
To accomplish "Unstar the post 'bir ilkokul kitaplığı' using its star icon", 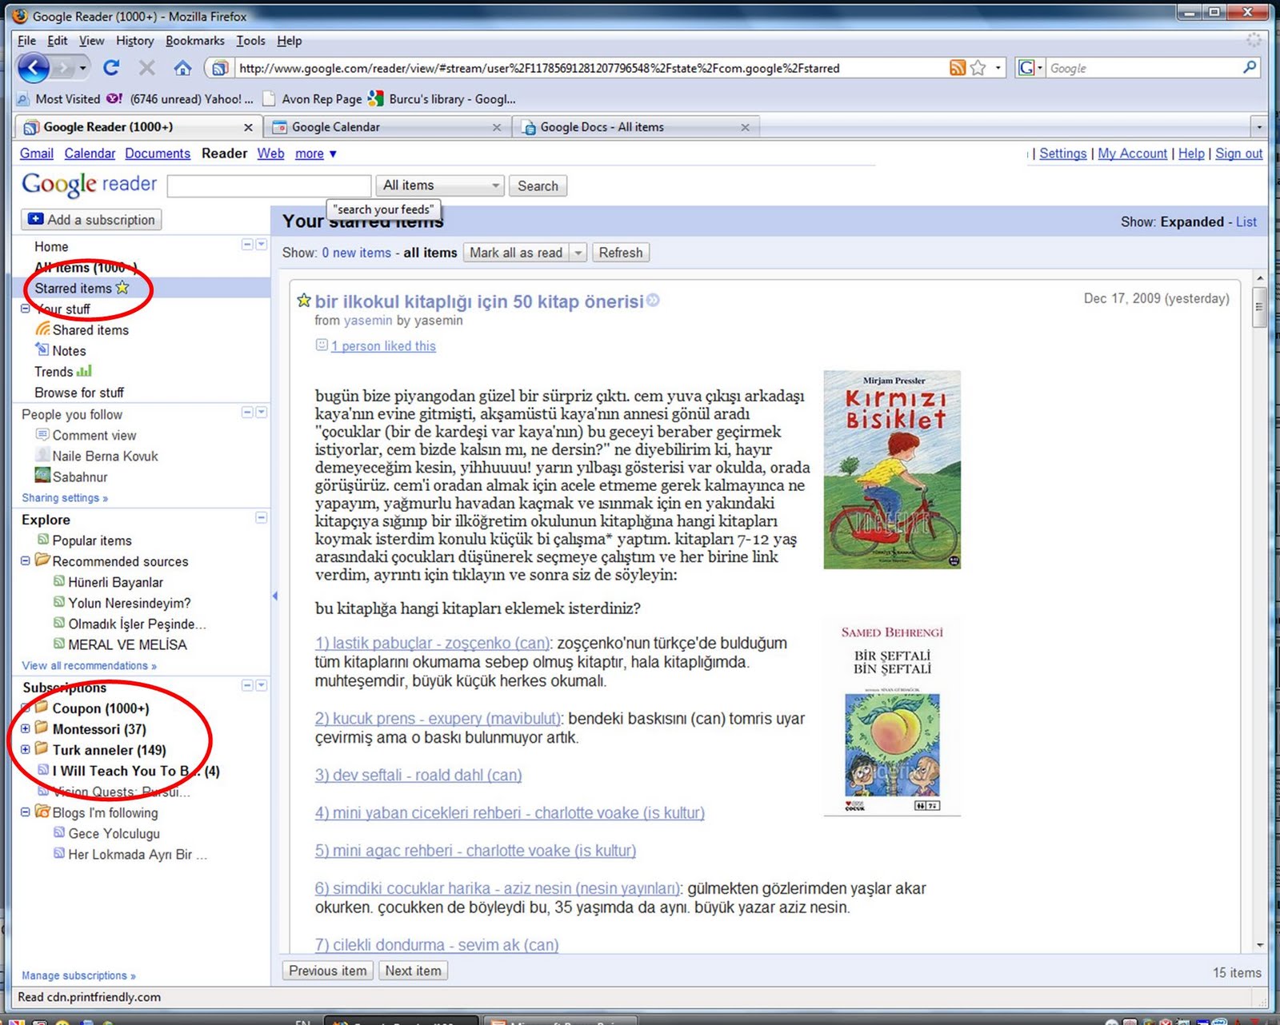I will (303, 301).
